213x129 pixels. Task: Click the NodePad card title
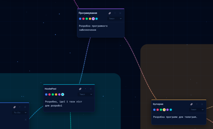pos(50,89)
